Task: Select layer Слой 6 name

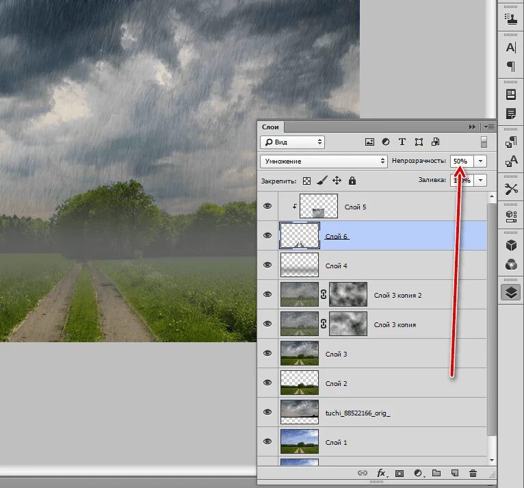Action: point(337,236)
